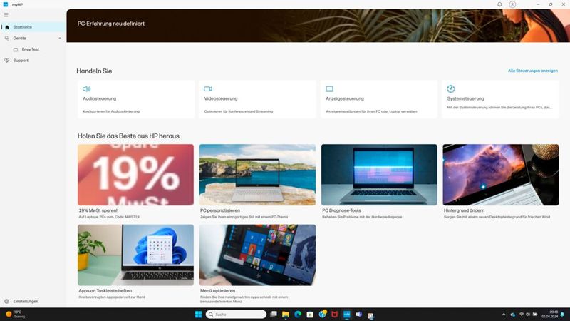
Task: Select the Envy Test device
Action: (x=30, y=49)
